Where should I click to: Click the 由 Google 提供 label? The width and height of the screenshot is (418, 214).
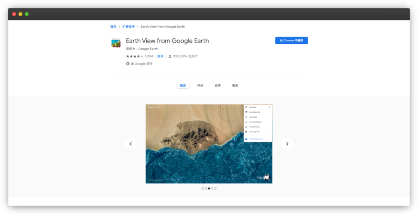coord(142,64)
